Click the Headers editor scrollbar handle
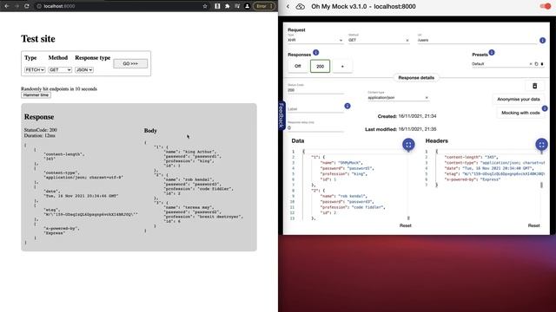 (x=541, y=185)
